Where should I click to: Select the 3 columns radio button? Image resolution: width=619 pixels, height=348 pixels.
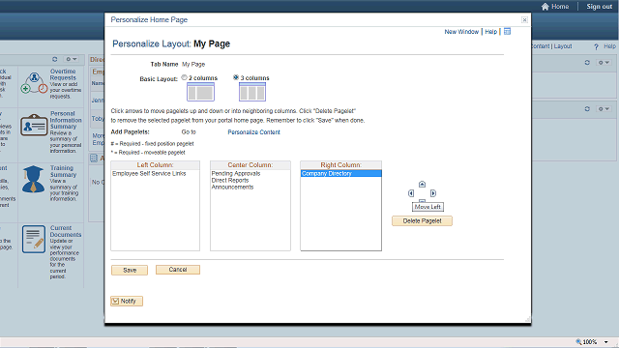[236, 77]
